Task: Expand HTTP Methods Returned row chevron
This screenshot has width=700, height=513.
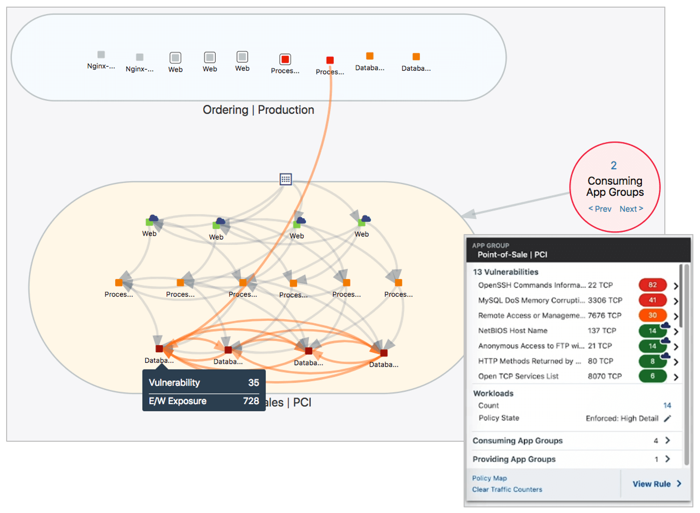Action: coord(676,362)
